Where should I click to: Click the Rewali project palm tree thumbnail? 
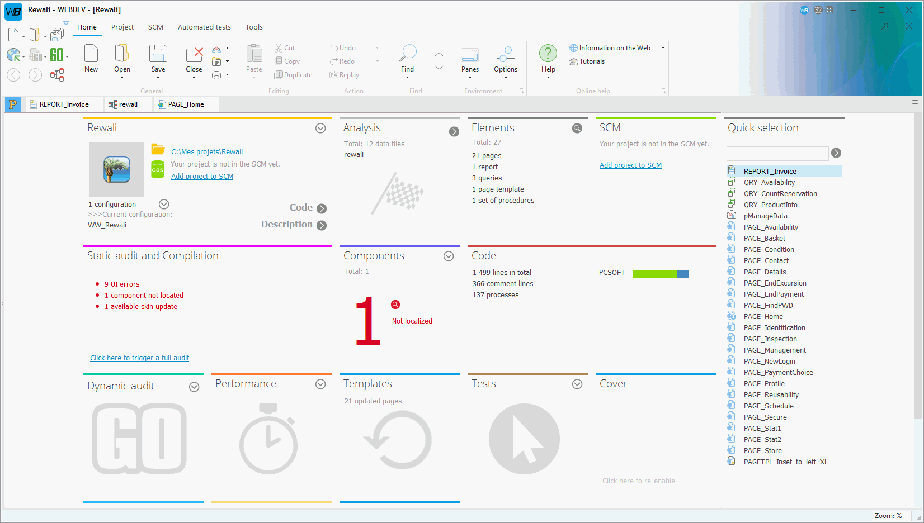coord(117,169)
